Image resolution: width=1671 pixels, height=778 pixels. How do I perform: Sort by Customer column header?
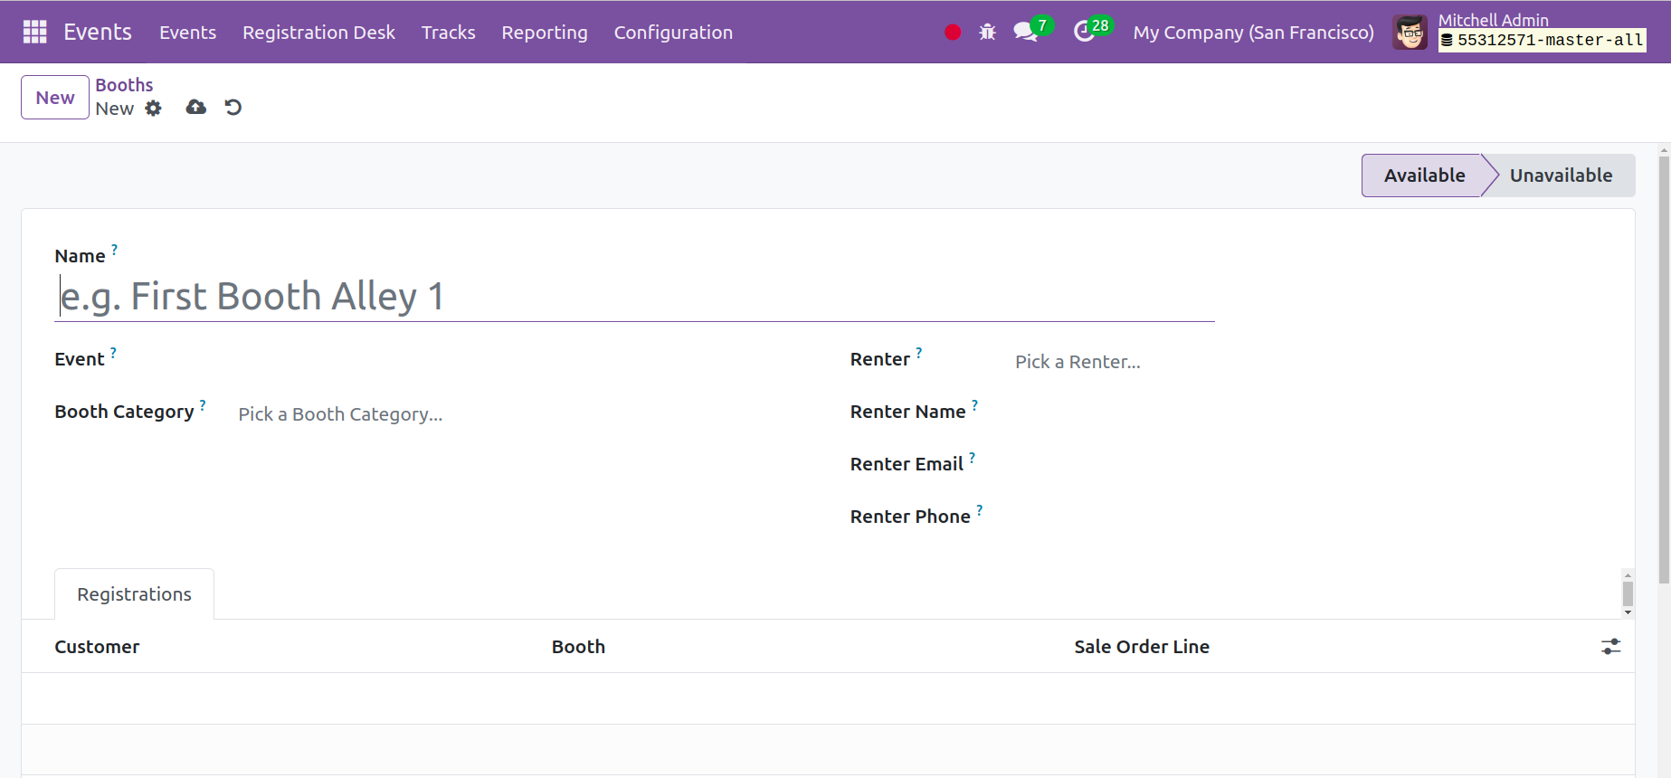tap(97, 647)
